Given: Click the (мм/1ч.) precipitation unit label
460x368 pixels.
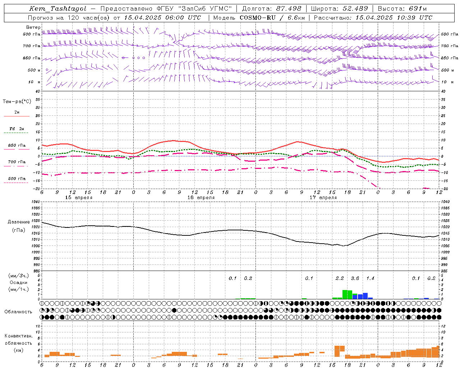Looking at the screenshot, I should (x=19, y=289).
